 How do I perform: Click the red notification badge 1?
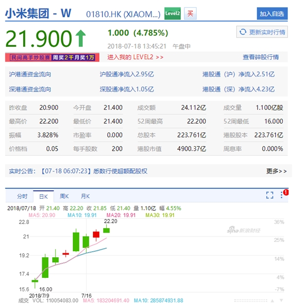286,193
